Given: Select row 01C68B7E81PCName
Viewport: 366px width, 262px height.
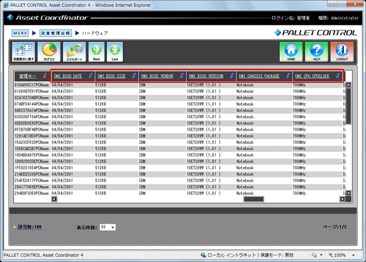Looking at the screenshot, I should point(180,91).
